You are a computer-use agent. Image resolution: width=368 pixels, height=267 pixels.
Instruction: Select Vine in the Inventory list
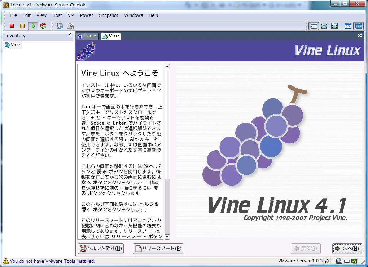click(x=15, y=45)
